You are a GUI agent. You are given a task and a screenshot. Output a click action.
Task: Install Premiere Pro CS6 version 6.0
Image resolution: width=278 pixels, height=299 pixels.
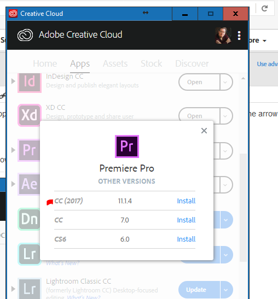tap(186, 239)
